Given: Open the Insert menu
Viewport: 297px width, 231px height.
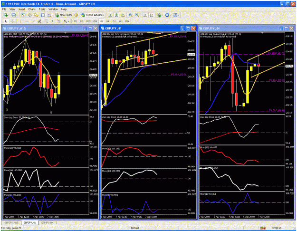Looking at the screenshot, I should click(x=21, y=9).
